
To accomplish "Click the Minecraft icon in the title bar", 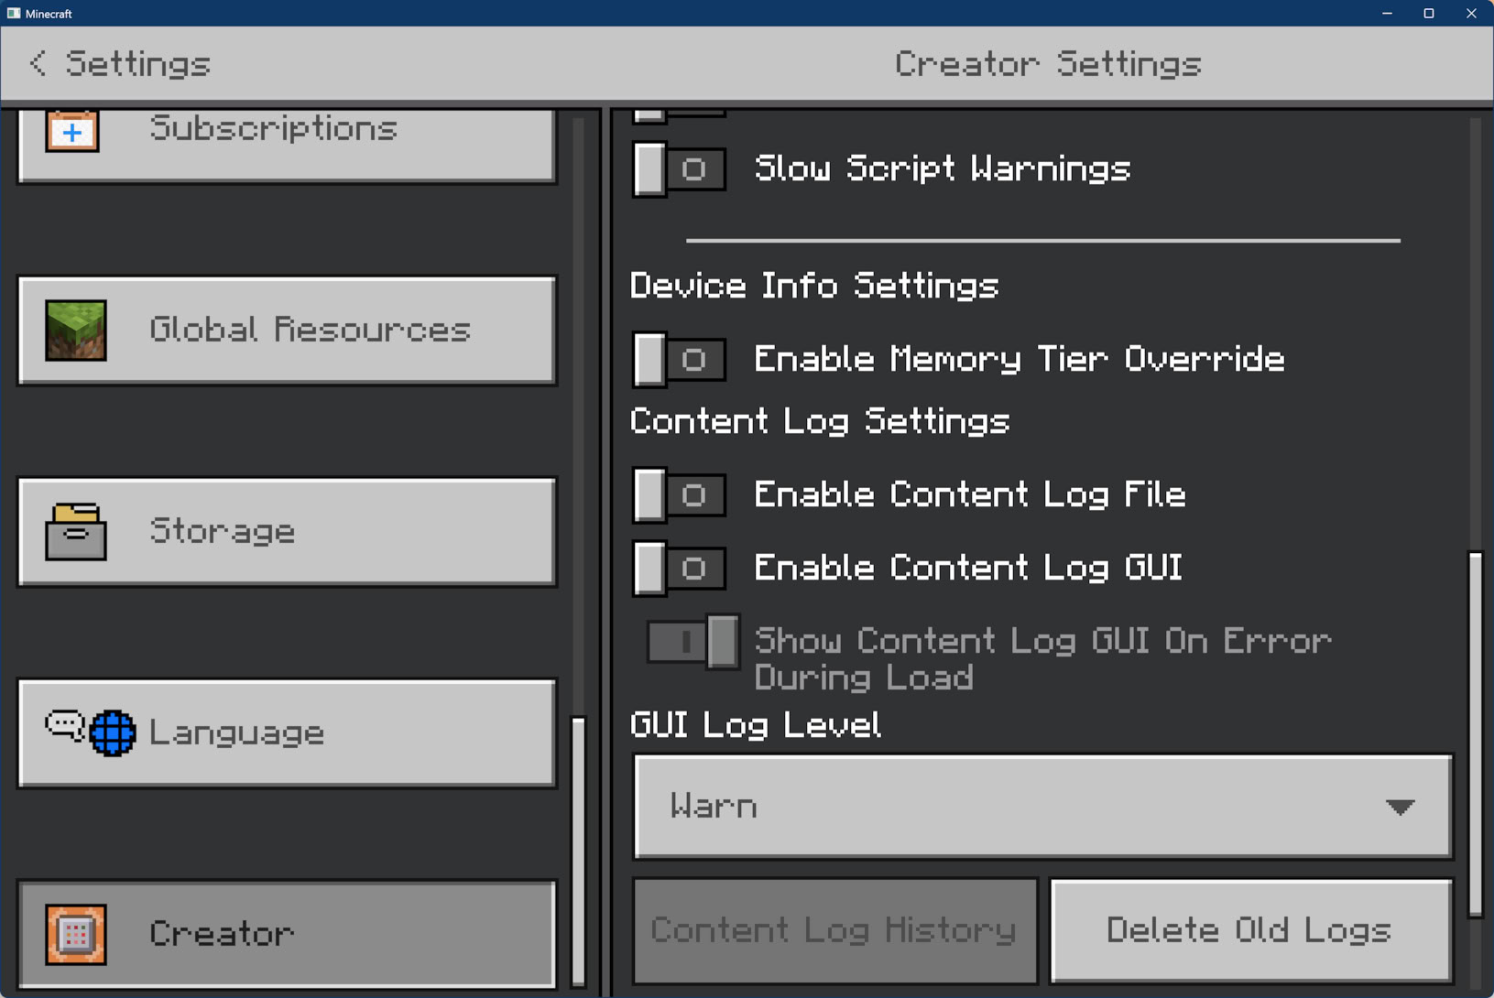I will (x=14, y=13).
